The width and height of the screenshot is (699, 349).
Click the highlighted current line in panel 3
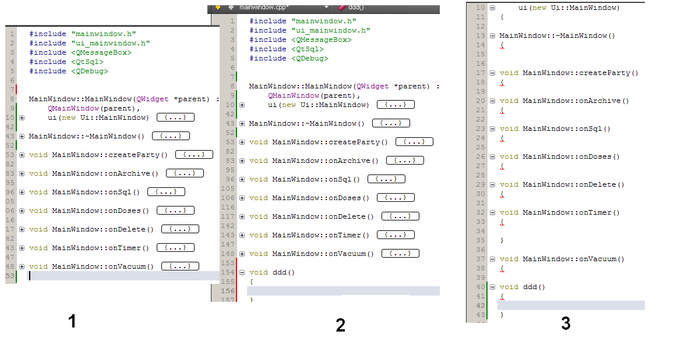coord(571,305)
